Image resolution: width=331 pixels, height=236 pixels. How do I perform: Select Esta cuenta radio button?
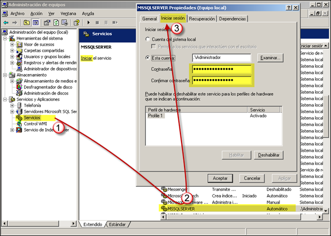(148, 58)
